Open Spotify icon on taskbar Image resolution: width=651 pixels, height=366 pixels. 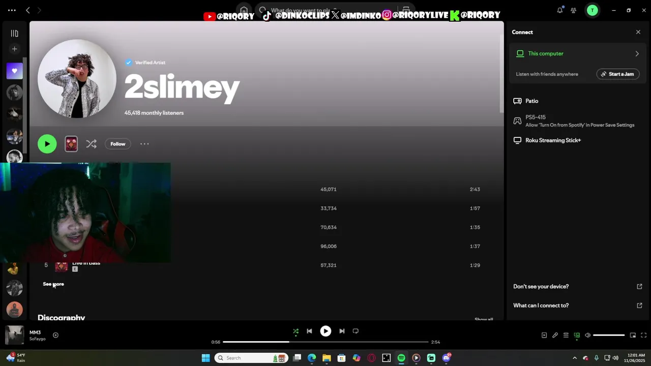pyautogui.click(x=401, y=358)
